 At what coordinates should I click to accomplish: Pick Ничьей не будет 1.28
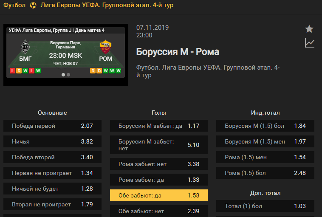(52, 189)
